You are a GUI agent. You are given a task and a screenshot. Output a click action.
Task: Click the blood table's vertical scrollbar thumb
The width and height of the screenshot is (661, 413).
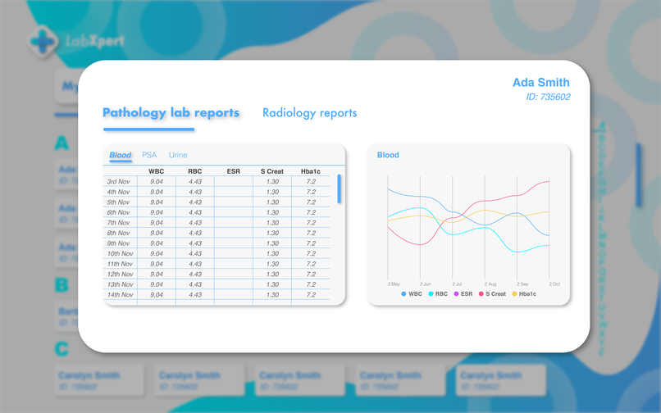tap(340, 188)
